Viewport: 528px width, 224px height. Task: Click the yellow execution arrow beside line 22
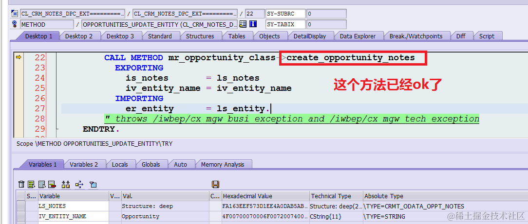pyautogui.click(x=19, y=57)
